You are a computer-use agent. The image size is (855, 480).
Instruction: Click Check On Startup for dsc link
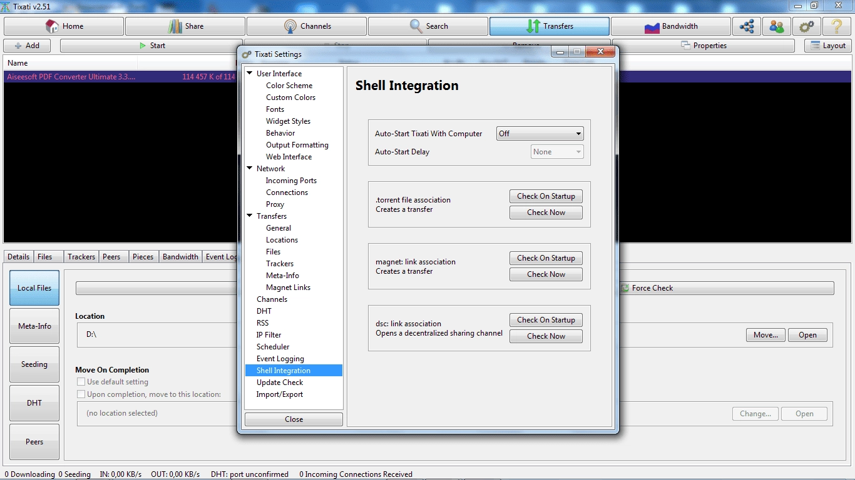pyautogui.click(x=546, y=320)
